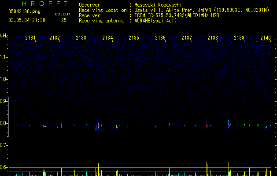Select receiver text ICOM IC-575 53.7492 MHz USB
This screenshot has height=176, width=277.
point(177,15)
